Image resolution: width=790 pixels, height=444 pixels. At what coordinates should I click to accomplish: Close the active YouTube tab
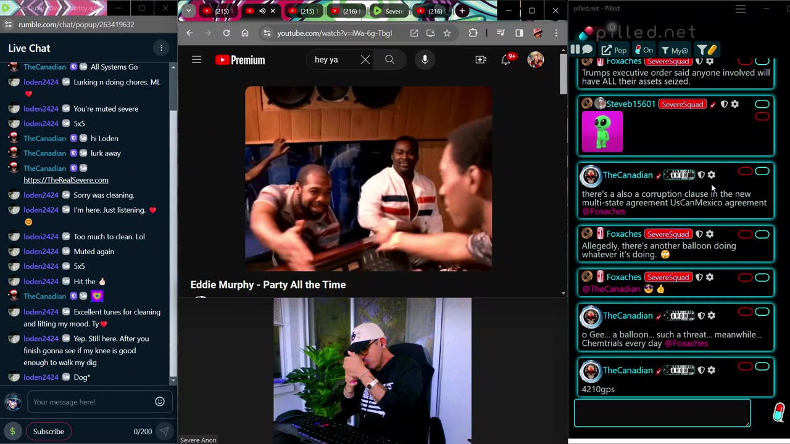pyautogui.click(x=273, y=11)
